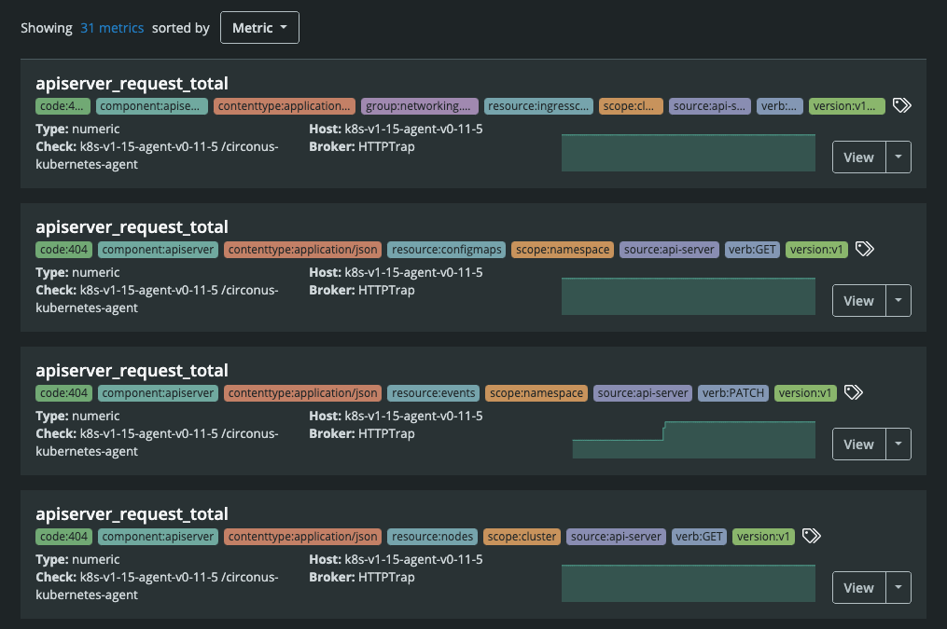Screen dimensions: 947x629
Task: Click the tags icon on the last metric card
Action: 810,536
